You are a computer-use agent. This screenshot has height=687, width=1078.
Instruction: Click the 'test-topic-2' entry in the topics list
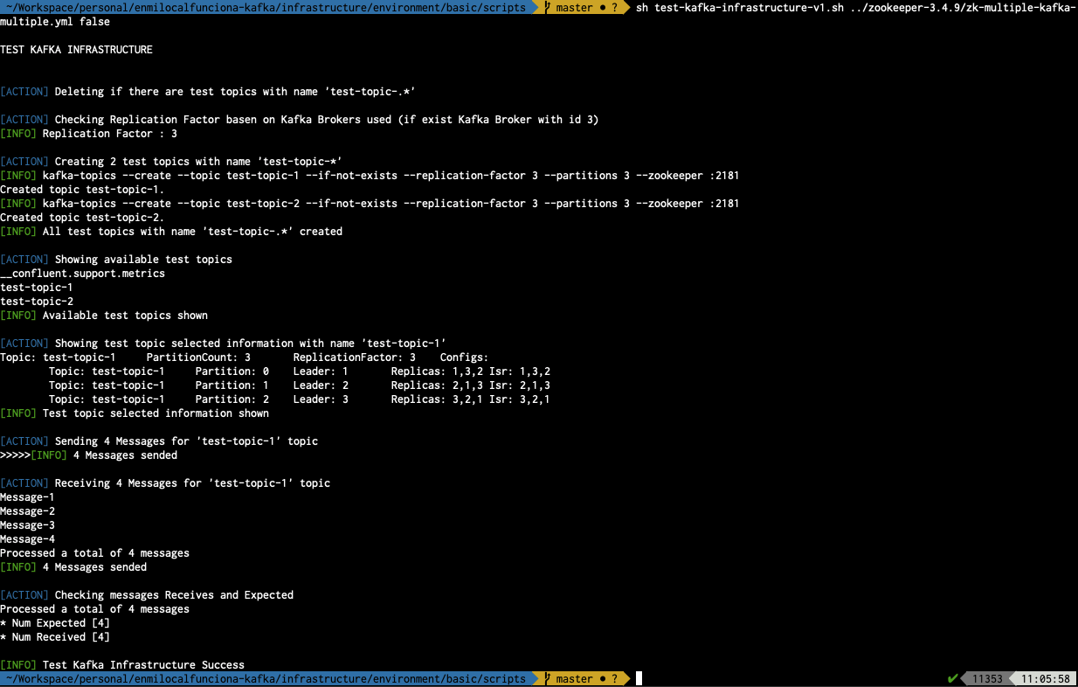[37, 302]
